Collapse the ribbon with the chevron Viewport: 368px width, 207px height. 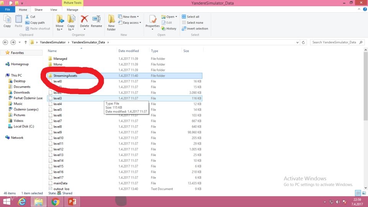coord(359,9)
